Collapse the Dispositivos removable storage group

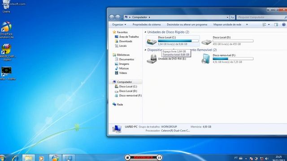click(145, 50)
